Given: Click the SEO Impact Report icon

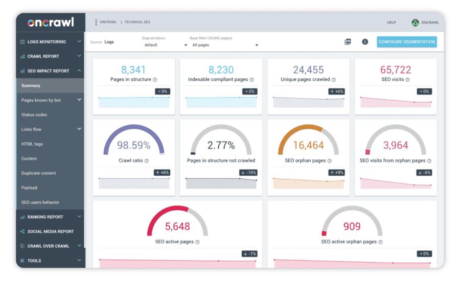Looking at the screenshot, I should (x=22, y=71).
